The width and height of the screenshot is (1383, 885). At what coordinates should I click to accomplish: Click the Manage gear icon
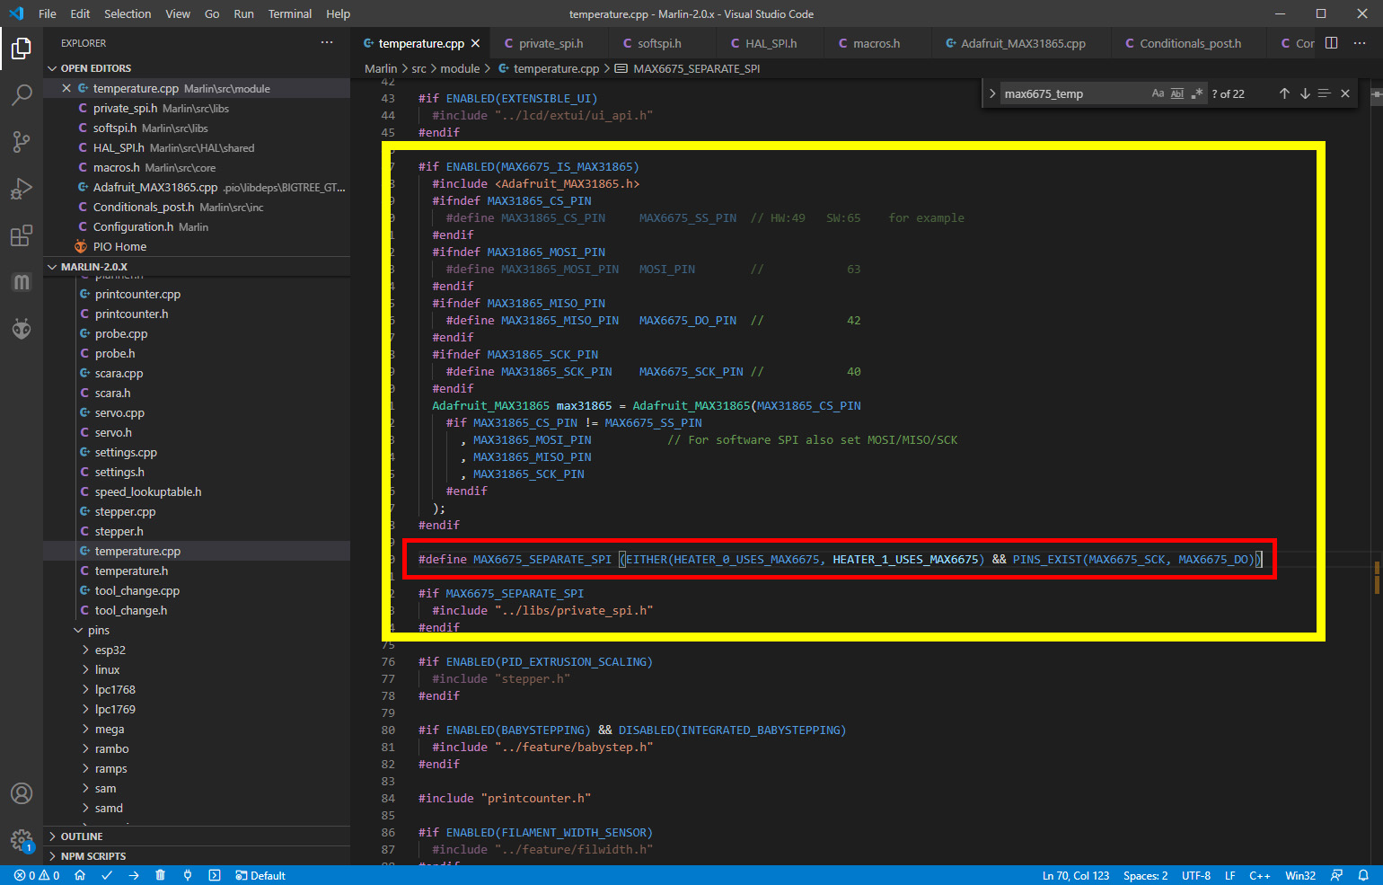[22, 840]
